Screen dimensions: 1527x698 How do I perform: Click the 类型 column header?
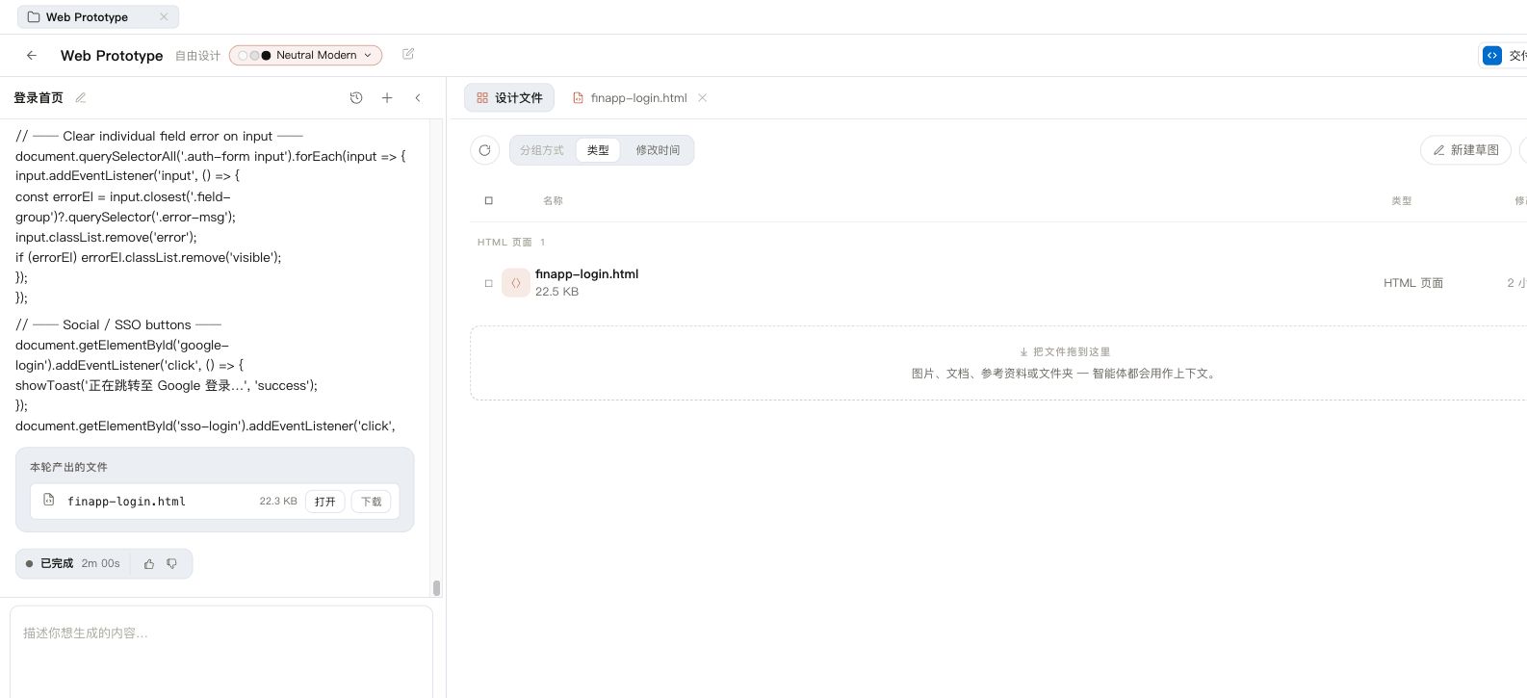(x=1401, y=200)
